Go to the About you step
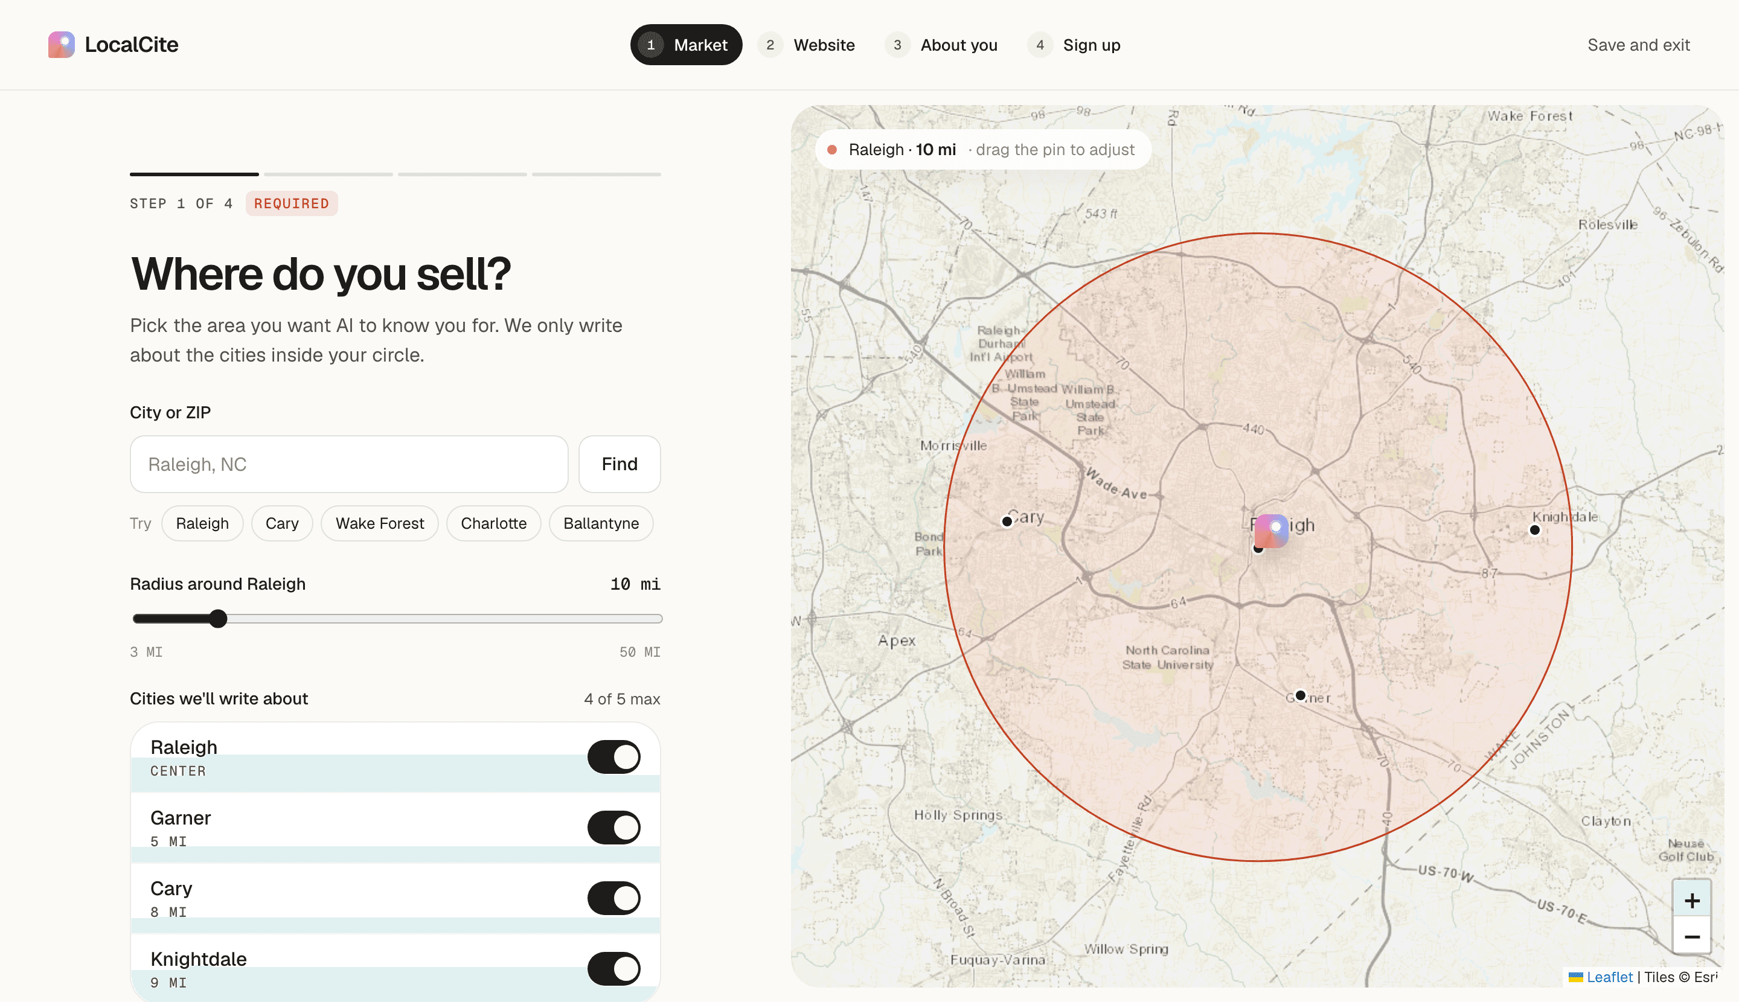The height and width of the screenshot is (1002, 1739). coord(941,45)
